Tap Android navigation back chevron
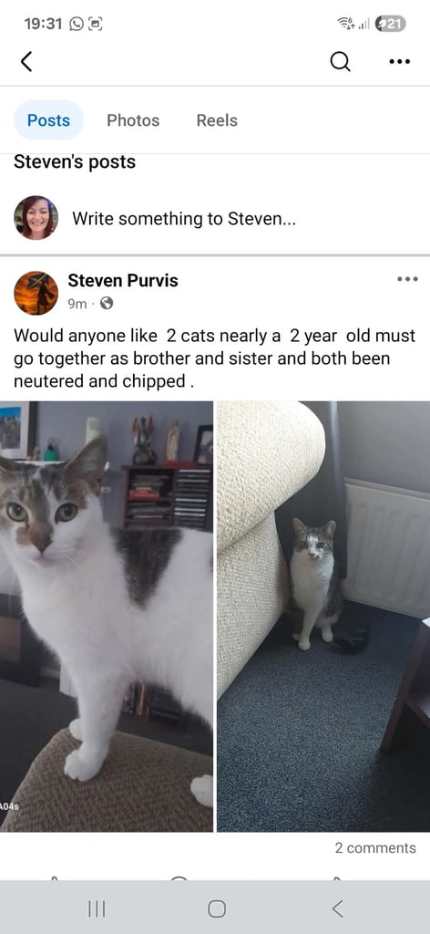 (x=337, y=908)
